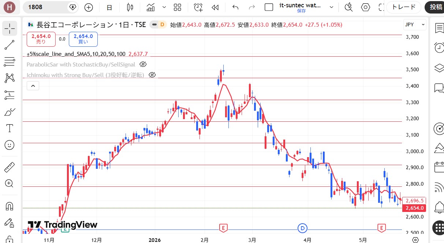Toggle visibility of ParabolicSar indicator
This screenshot has height=243, width=444.
tap(143, 64)
